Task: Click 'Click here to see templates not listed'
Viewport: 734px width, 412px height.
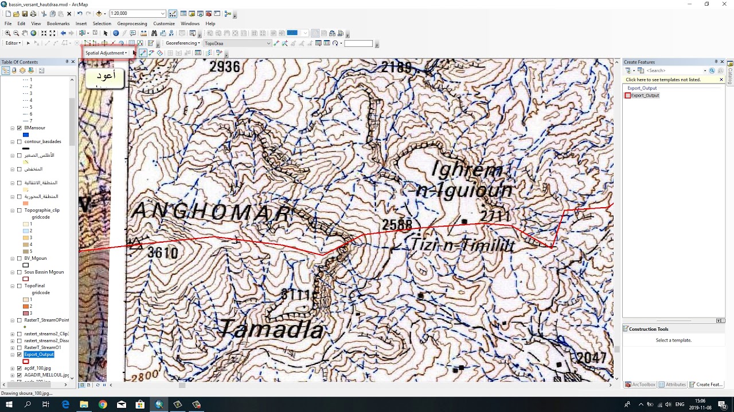Action: (663, 80)
